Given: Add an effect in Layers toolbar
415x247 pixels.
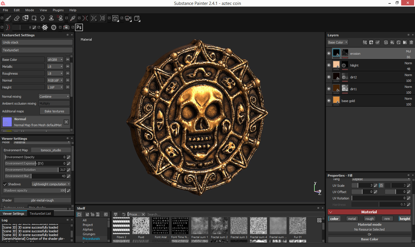Looking at the screenshot, I should pyautogui.click(x=365, y=42).
